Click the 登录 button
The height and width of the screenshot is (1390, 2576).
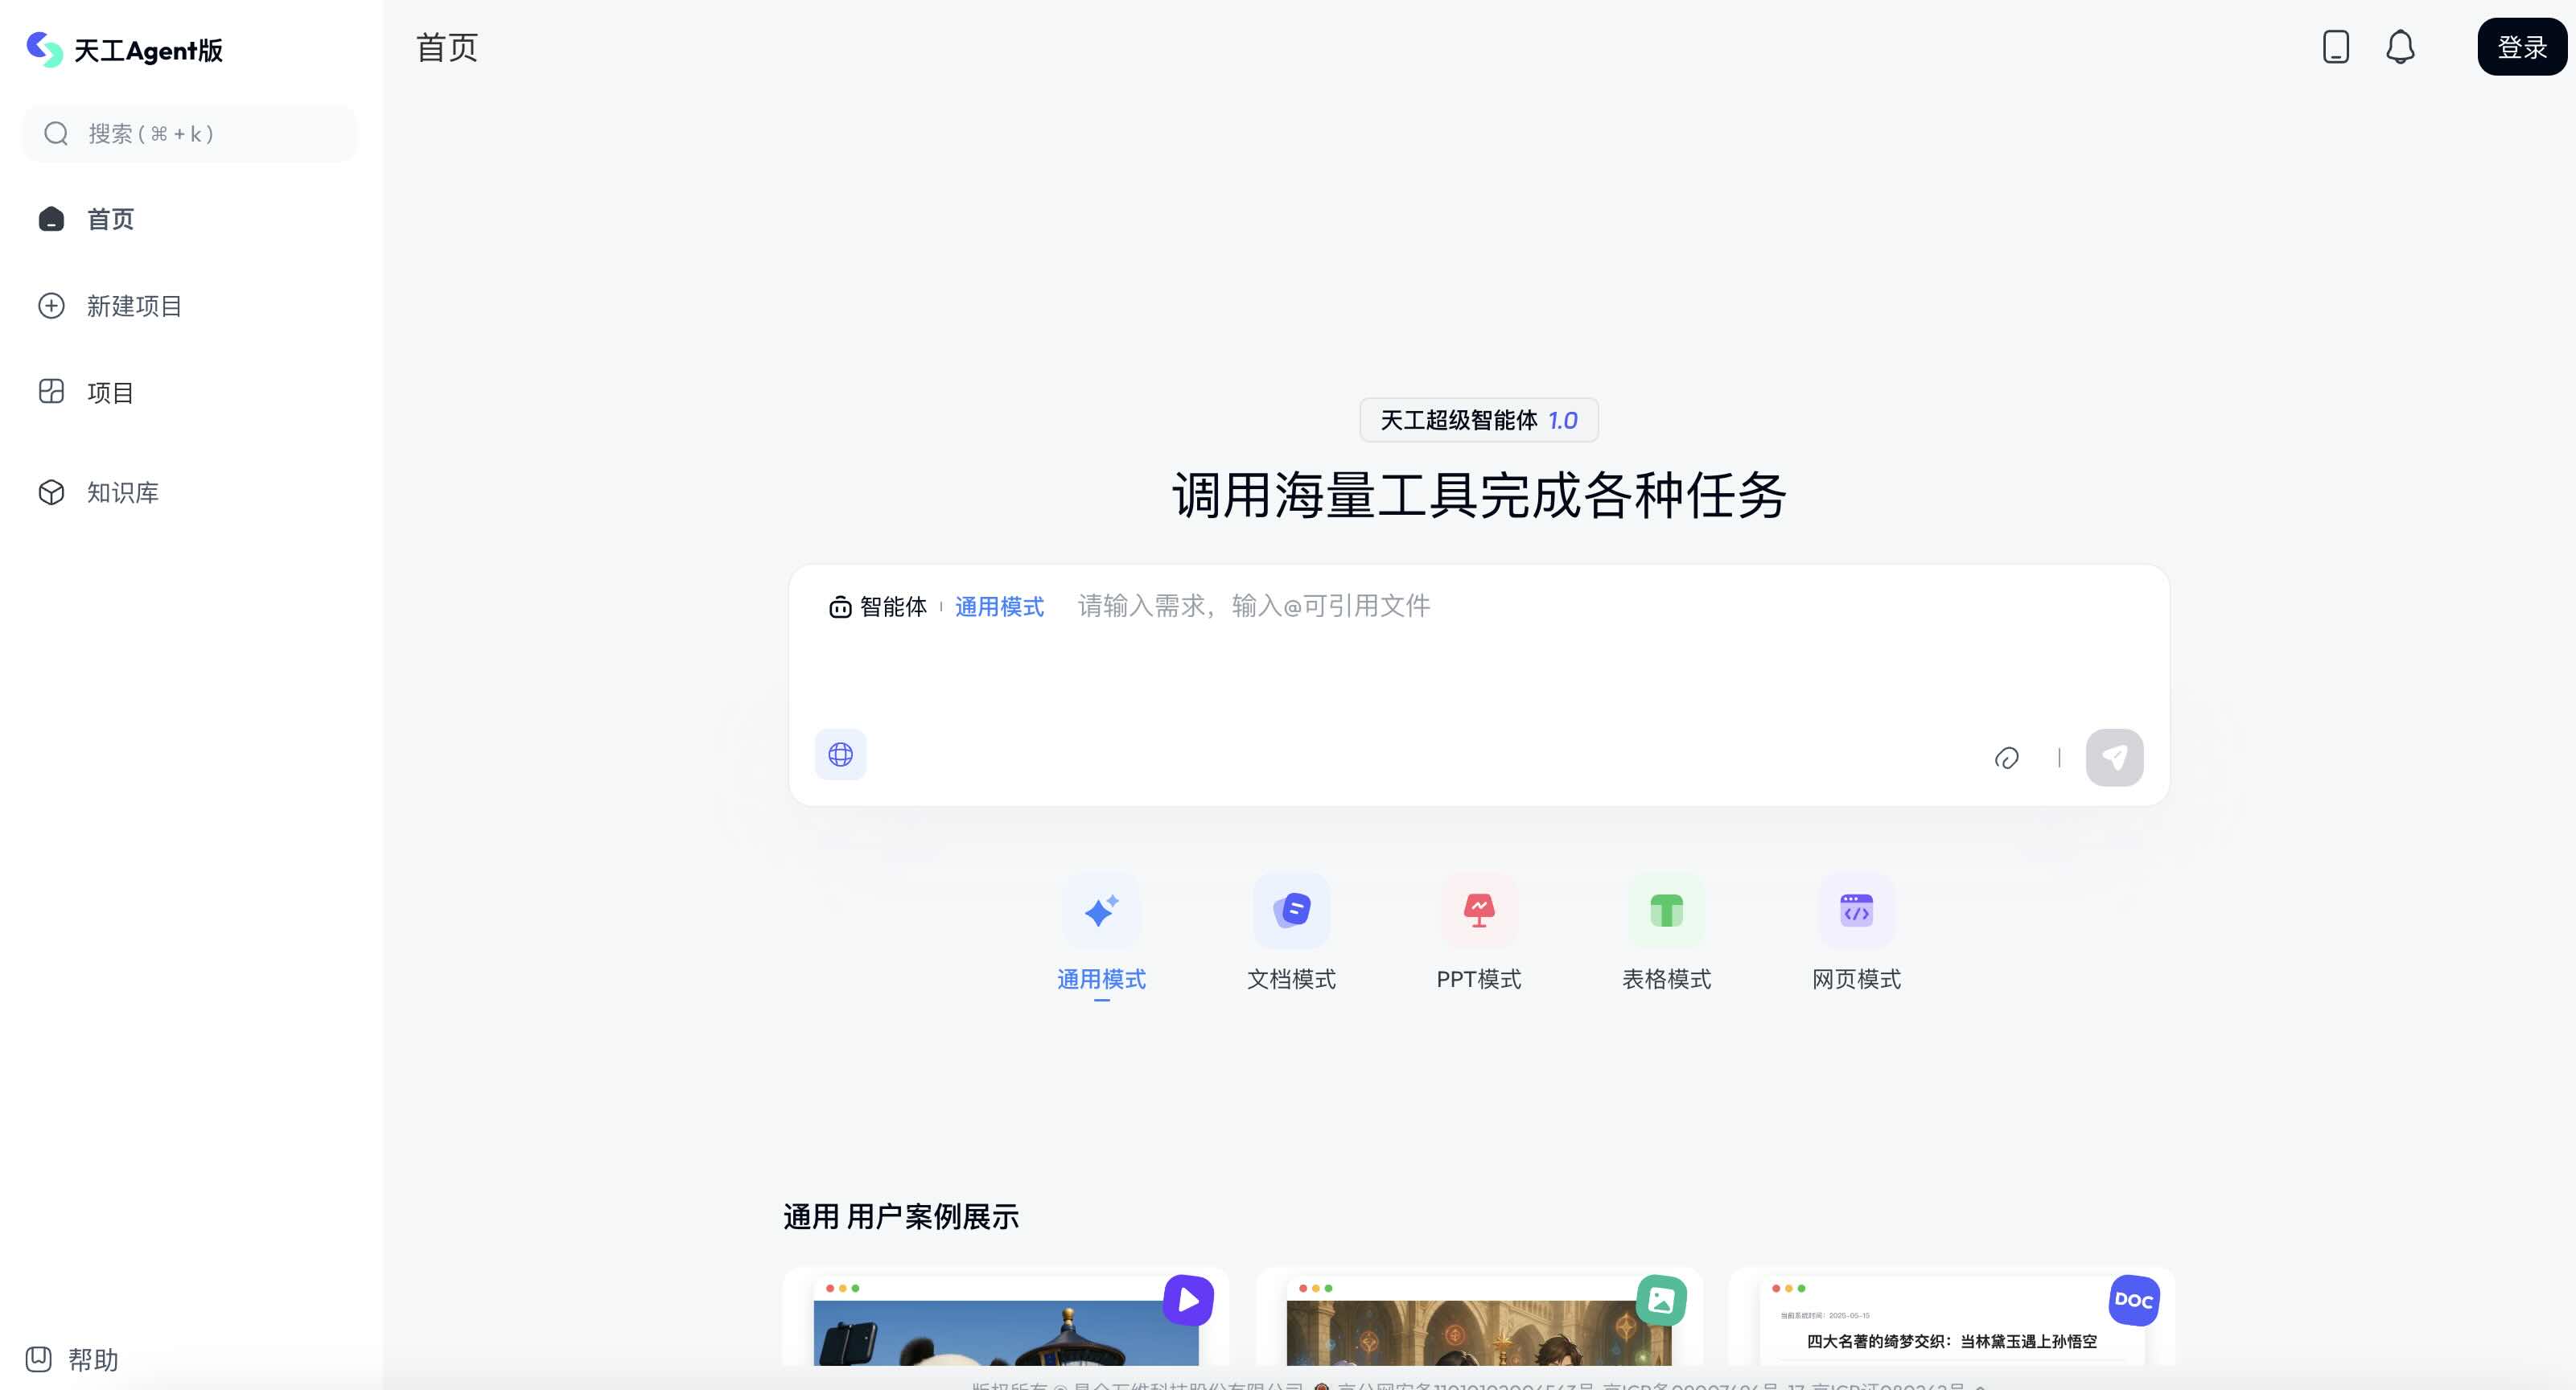[2520, 47]
